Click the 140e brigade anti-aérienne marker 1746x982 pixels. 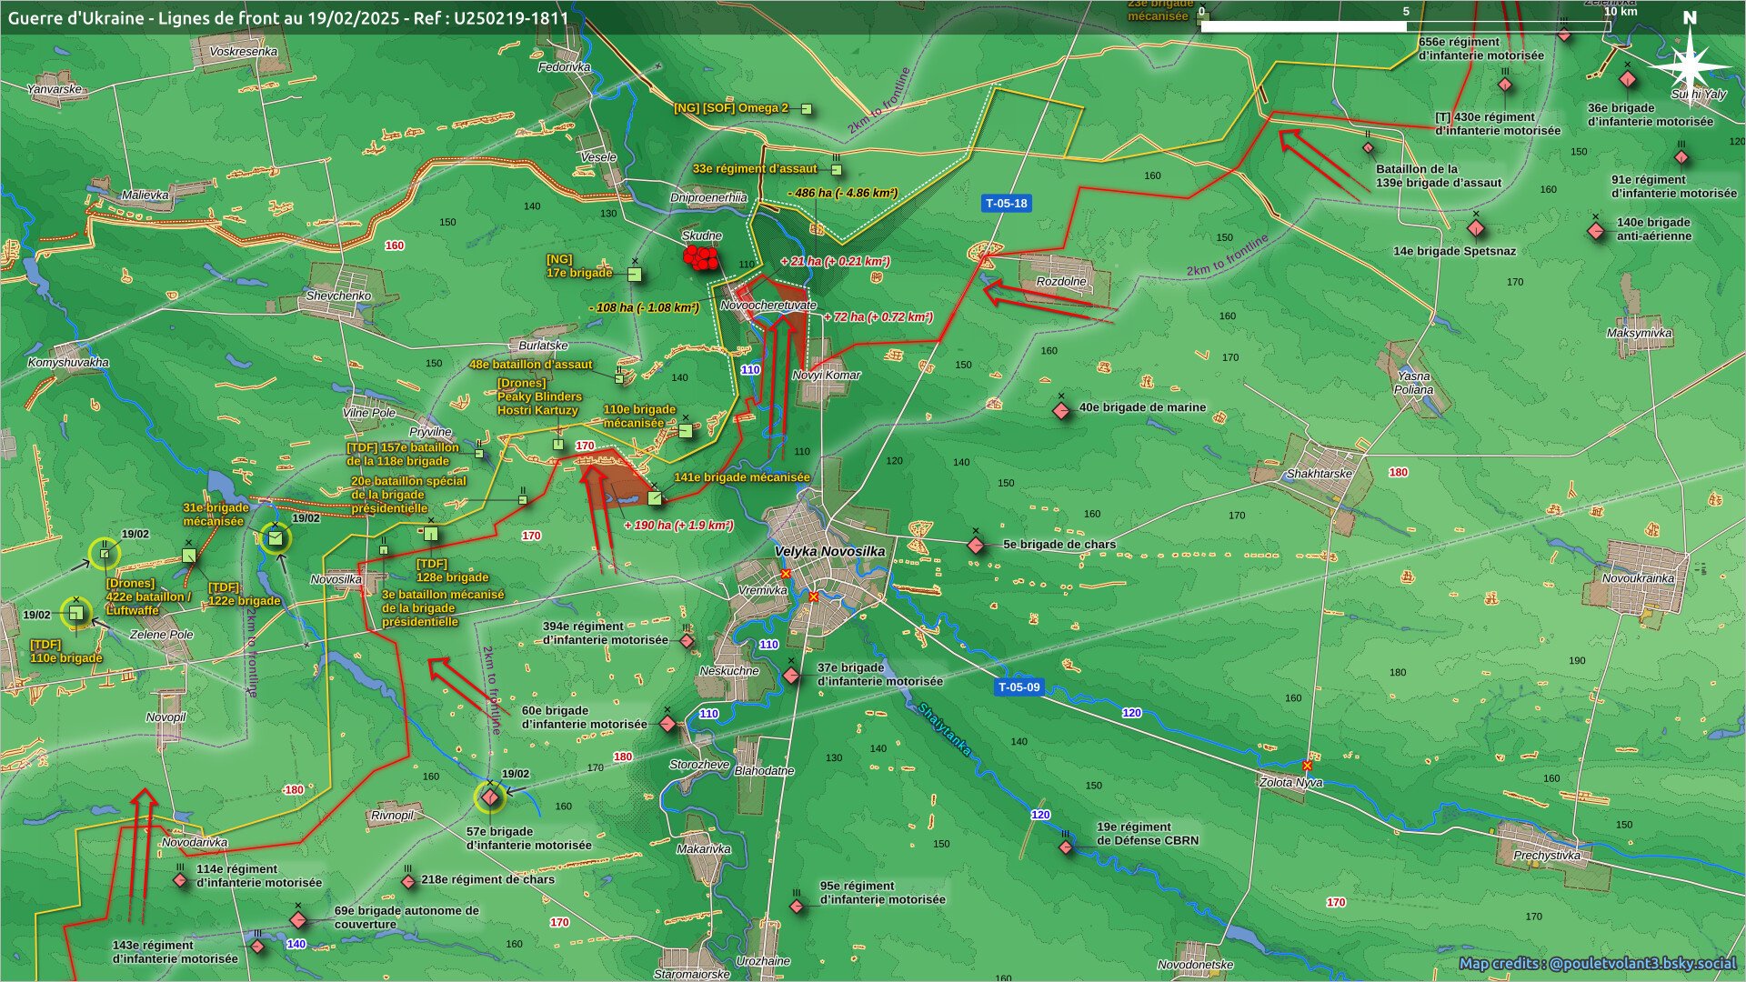pyautogui.click(x=1595, y=231)
